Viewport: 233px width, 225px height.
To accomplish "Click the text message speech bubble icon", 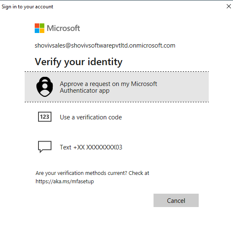I will [45, 147].
